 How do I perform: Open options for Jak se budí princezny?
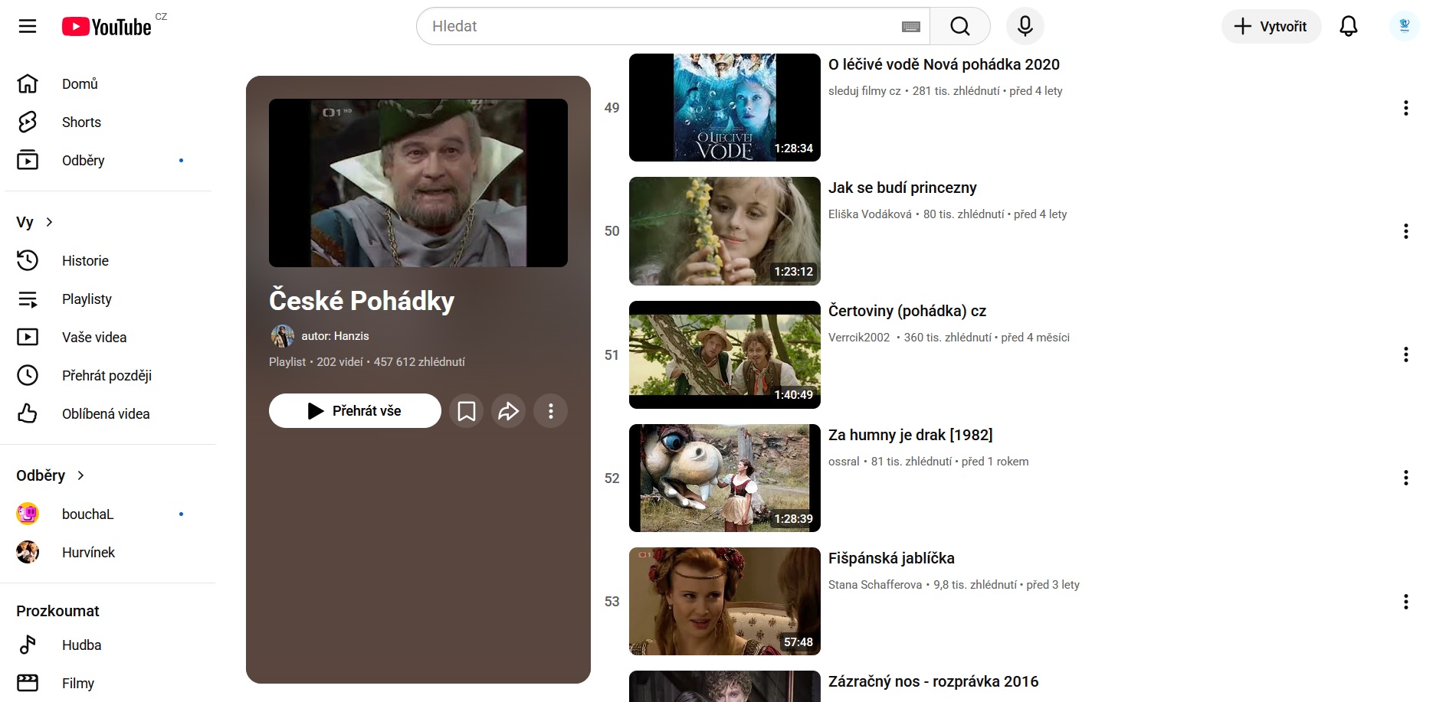1405,231
